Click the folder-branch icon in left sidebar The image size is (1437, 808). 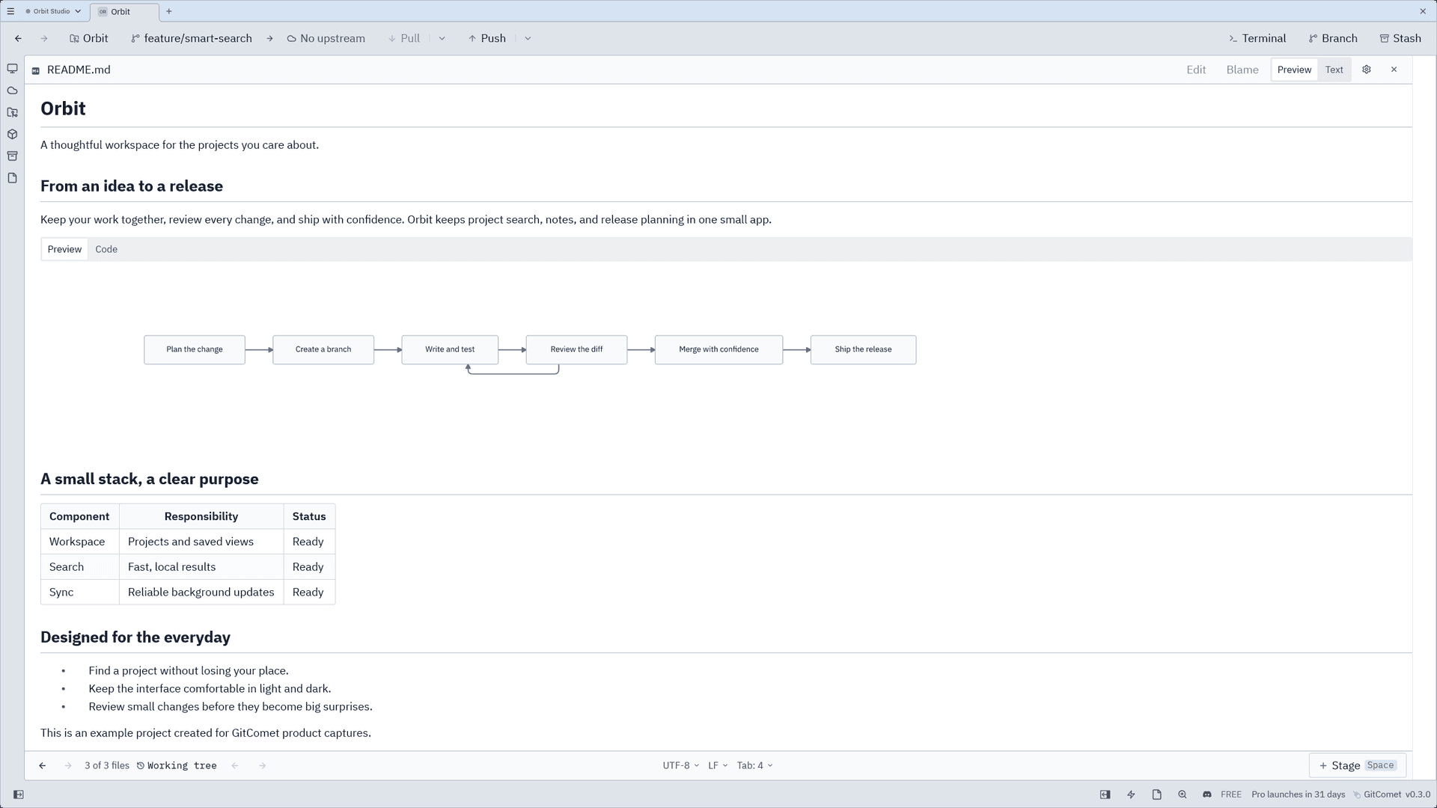point(12,112)
